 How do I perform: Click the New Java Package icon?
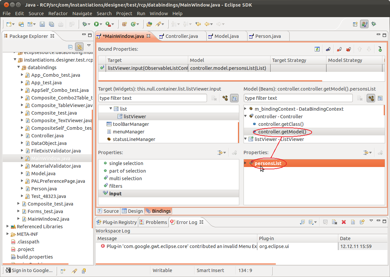tap(124, 24)
